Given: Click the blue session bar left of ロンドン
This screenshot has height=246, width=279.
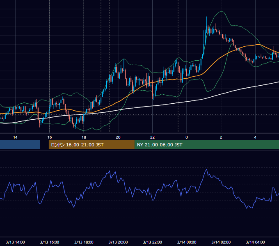Looking at the screenshot, I should (20, 145).
